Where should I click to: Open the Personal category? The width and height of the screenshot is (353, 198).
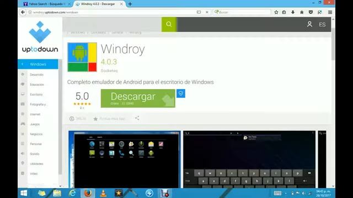coord(35,144)
